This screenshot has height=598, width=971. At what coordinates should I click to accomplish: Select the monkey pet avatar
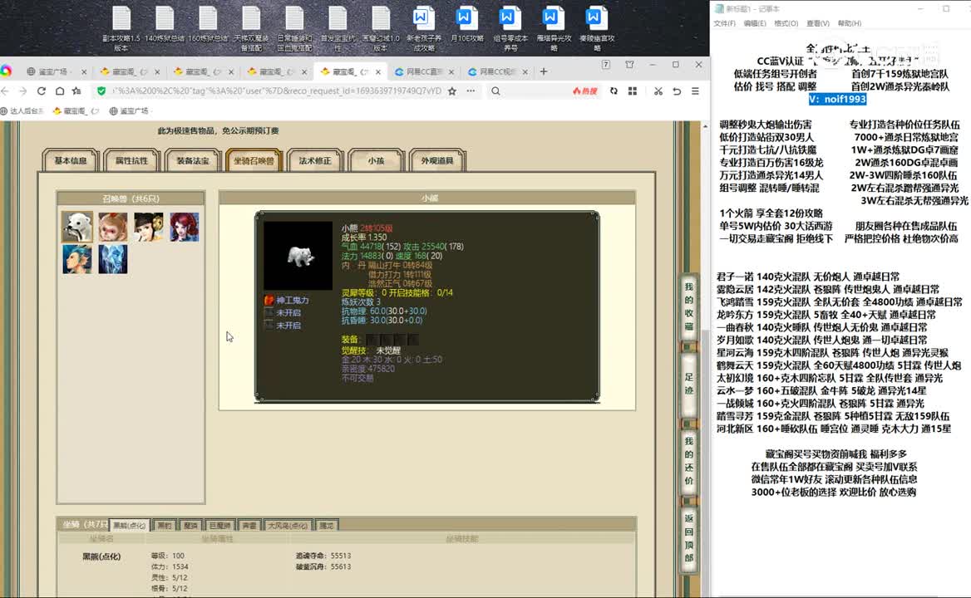pos(113,227)
